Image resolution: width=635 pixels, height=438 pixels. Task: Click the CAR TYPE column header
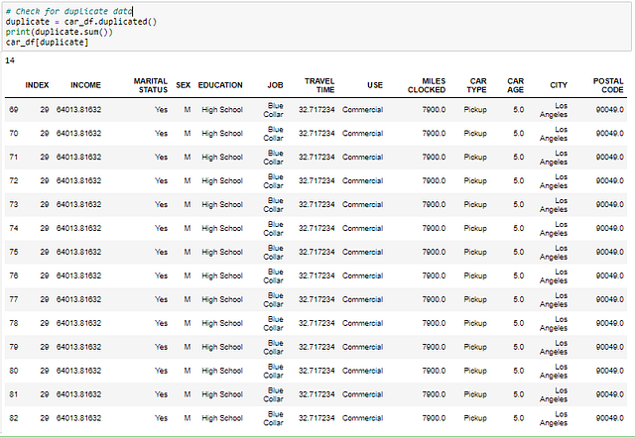click(476, 85)
